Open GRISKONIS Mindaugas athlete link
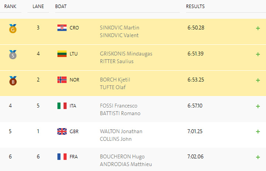This screenshot has width=266, height=171. (x=126, y=54)
